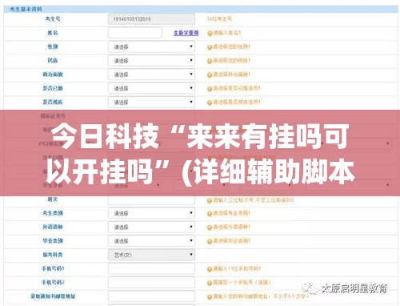Image resolution: width=400 pixels, height=306 pixels.
Task: Expand the 外语语种 foreign language dropdown
Action: tap(151, 227)
